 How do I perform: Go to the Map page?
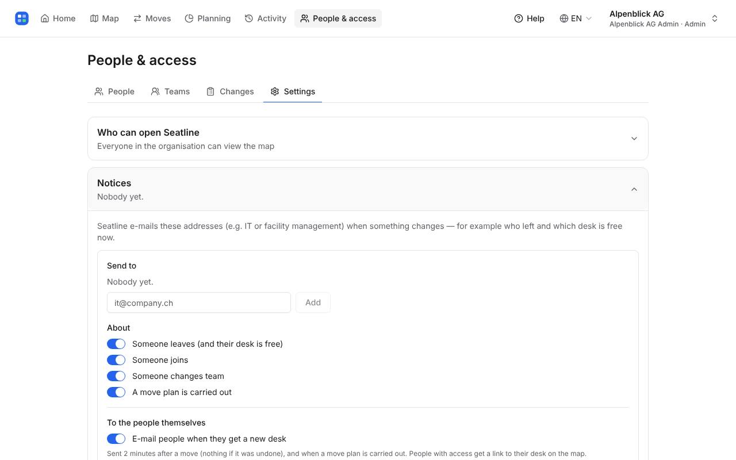tap(105, 18)
